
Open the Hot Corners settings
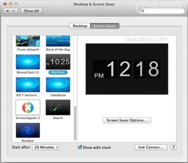click(x=151, y=147)
